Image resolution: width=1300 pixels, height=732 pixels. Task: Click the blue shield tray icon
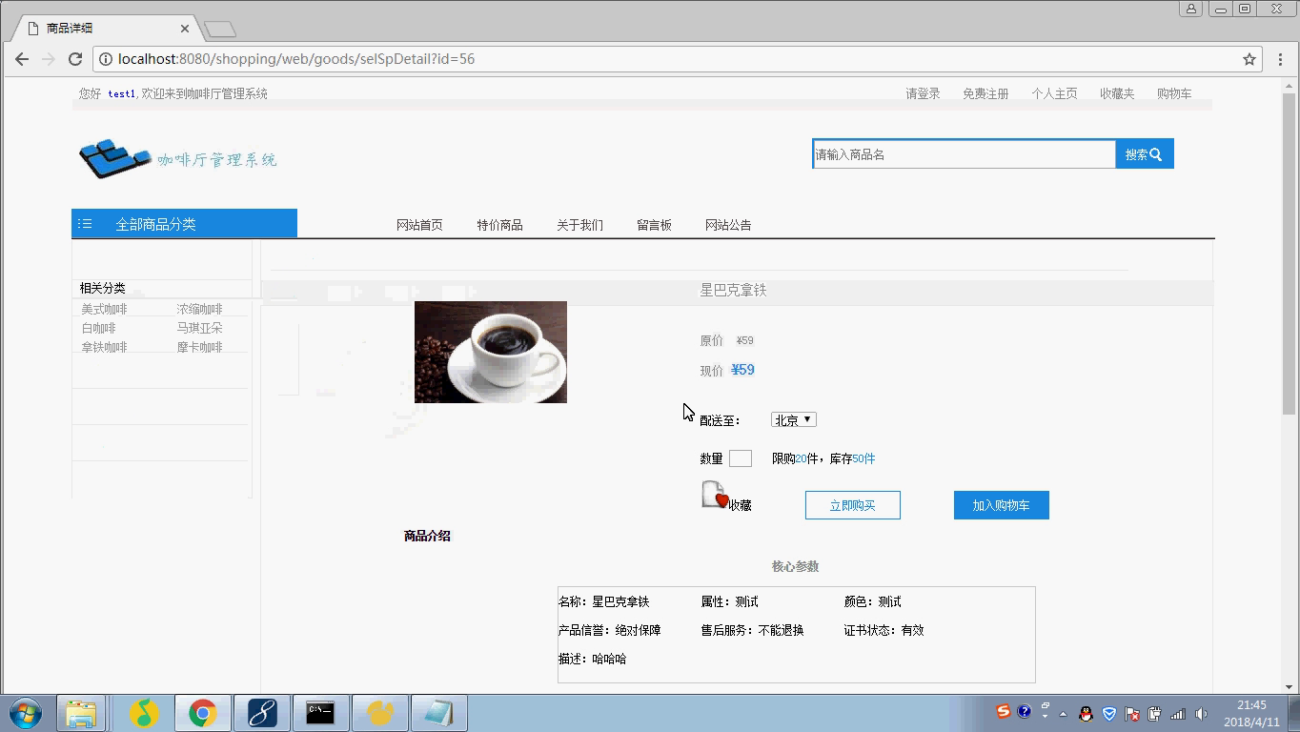point(1109,714)
